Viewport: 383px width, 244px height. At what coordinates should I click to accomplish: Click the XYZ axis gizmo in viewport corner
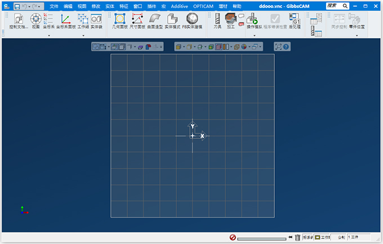pos(24,210)
